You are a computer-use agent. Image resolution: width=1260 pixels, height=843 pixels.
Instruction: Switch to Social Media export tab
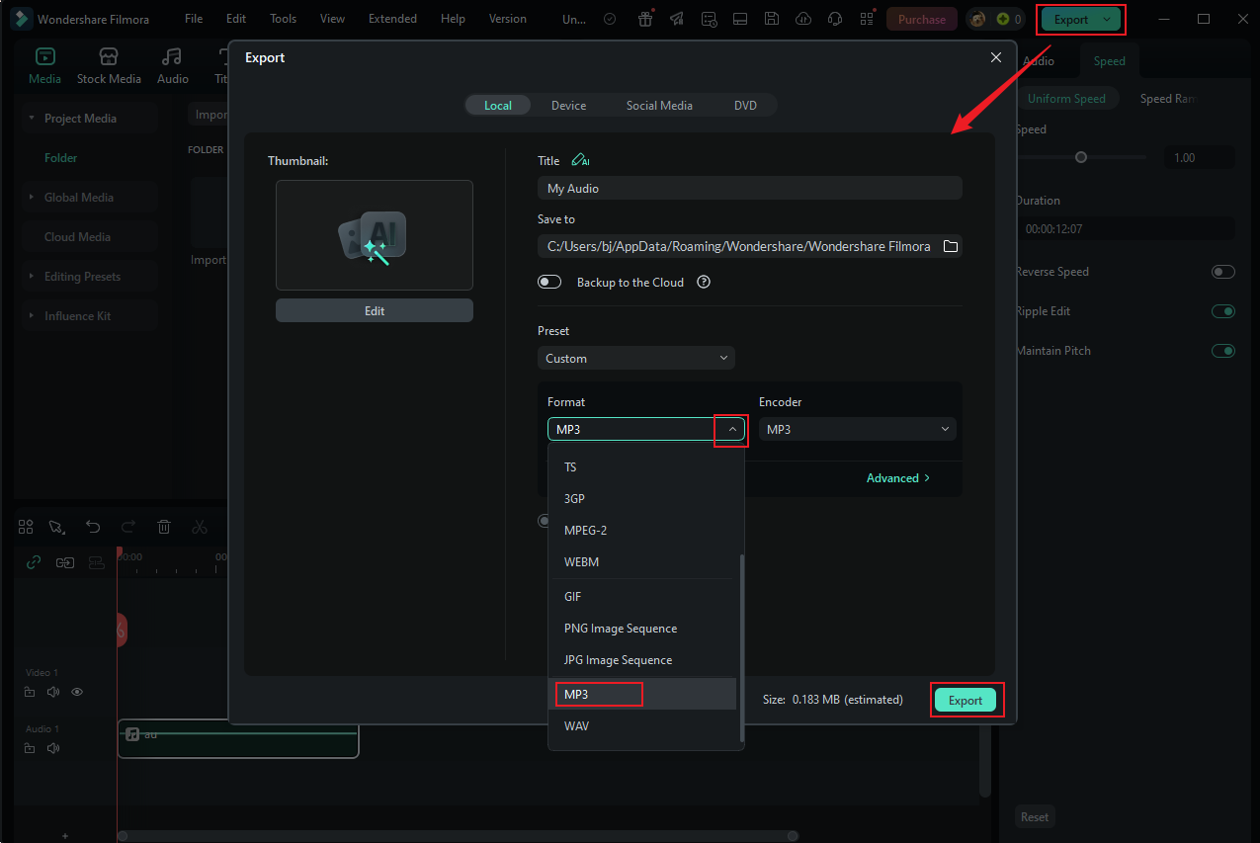click(x=659, y=105)
